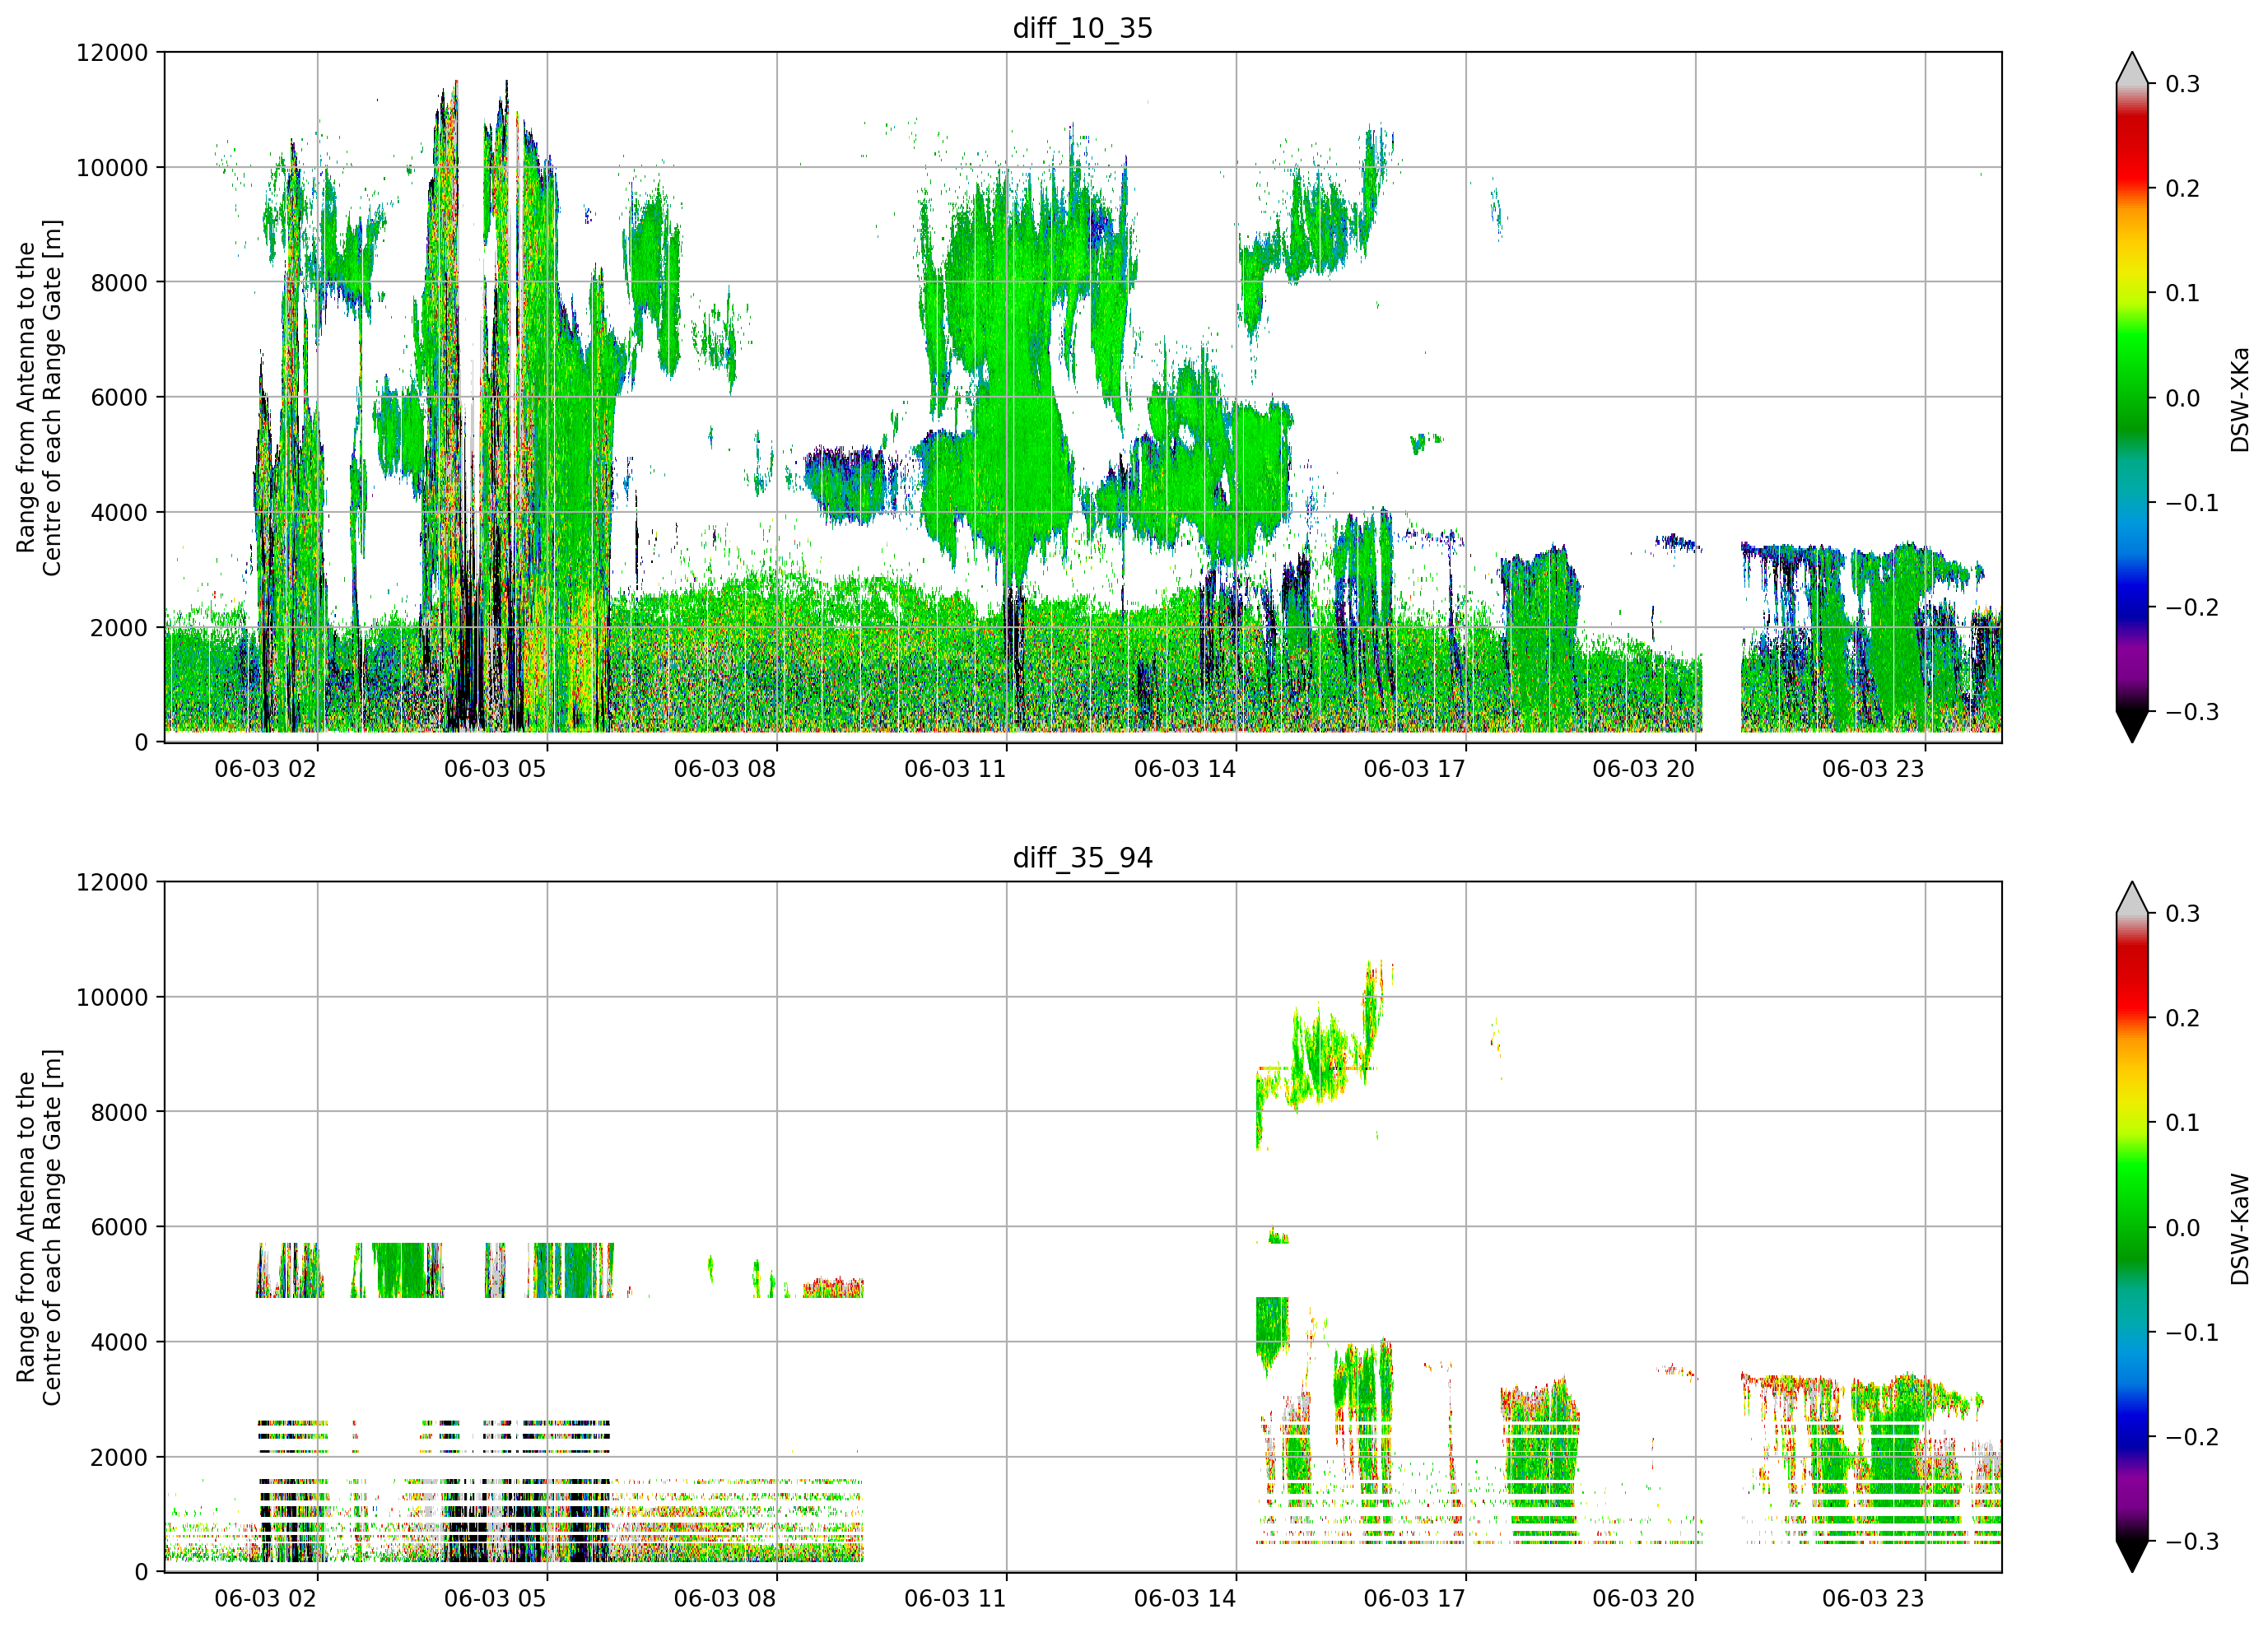This screenshot has height=1628, width=2268.
Task: Click the 06-03 20 tick label on bottom plot
Action: pyautogui.click(x=1644, y=1598)
